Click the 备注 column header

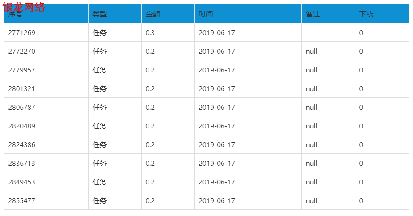point(328,14)
